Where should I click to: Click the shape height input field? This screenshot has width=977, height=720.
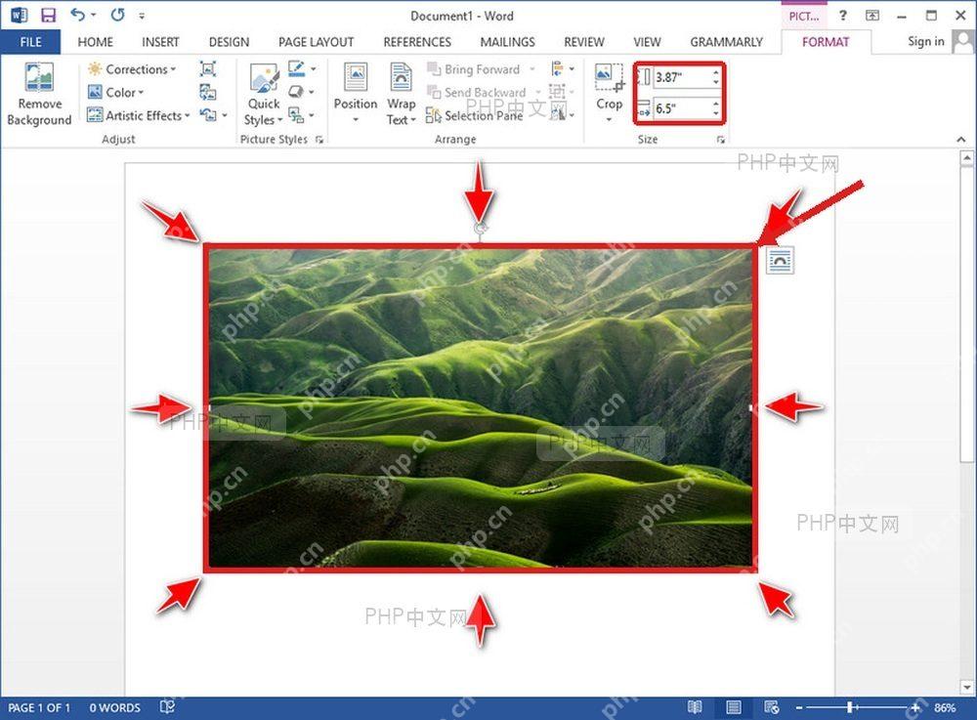tap(682, 77)
